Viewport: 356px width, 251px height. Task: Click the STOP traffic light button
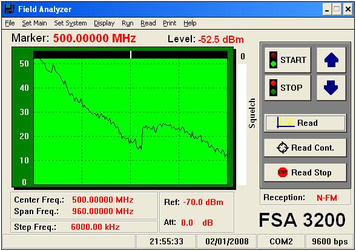tap(288, 88)
